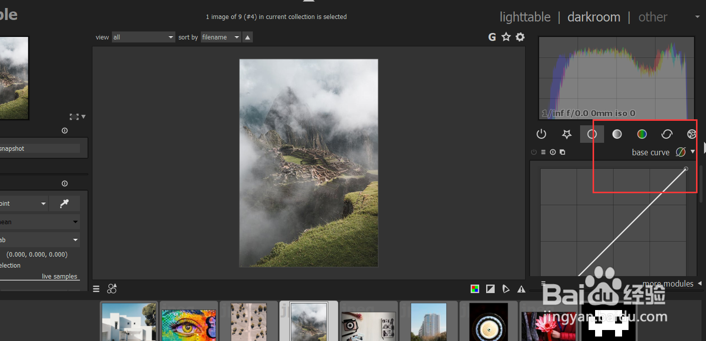Open global preferences gear icon
706x341 pixels.
[x=520, y=37]
